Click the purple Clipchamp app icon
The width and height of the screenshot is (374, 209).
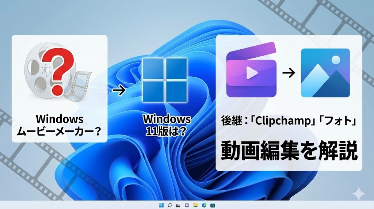251,70
